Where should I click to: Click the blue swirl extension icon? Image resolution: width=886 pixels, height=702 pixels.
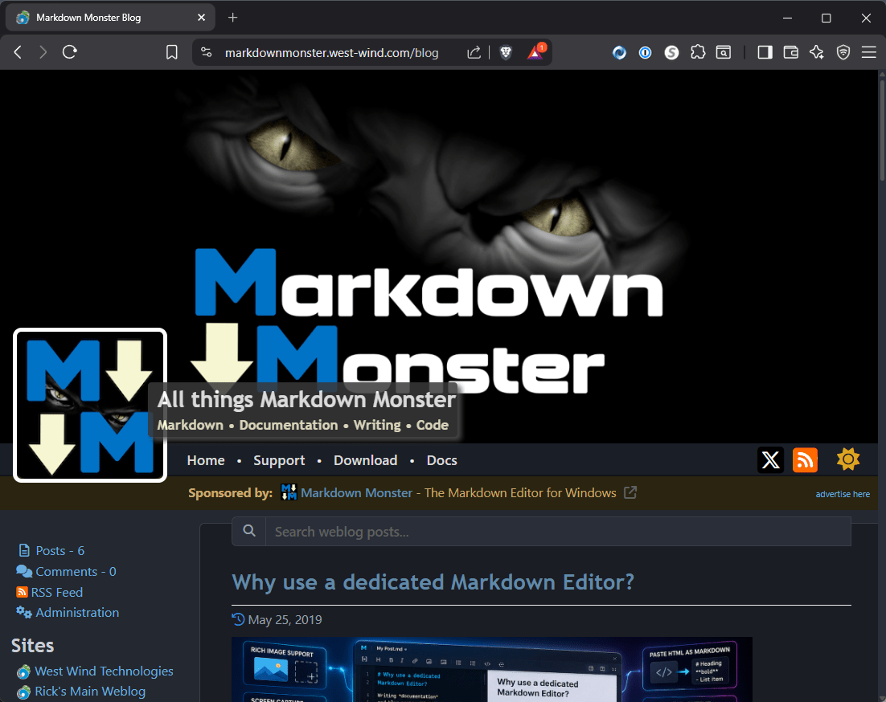click(619, 52)
